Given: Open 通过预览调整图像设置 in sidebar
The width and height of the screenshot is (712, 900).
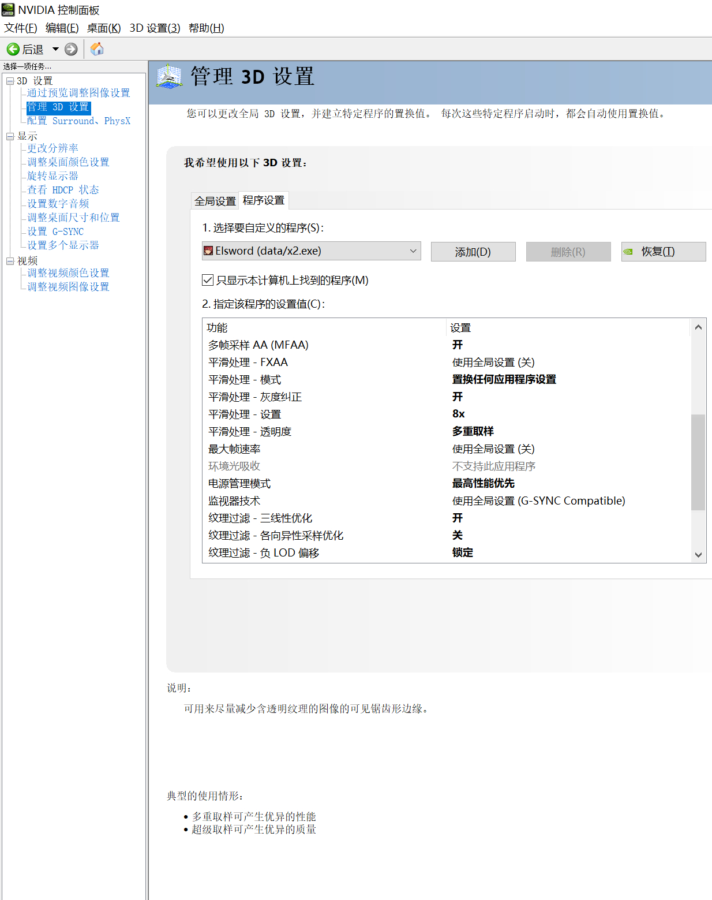Looking at the screenshot, I should (x=78, y=93).
